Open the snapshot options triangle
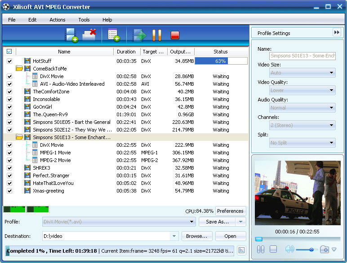 click(x=334, y=250)
